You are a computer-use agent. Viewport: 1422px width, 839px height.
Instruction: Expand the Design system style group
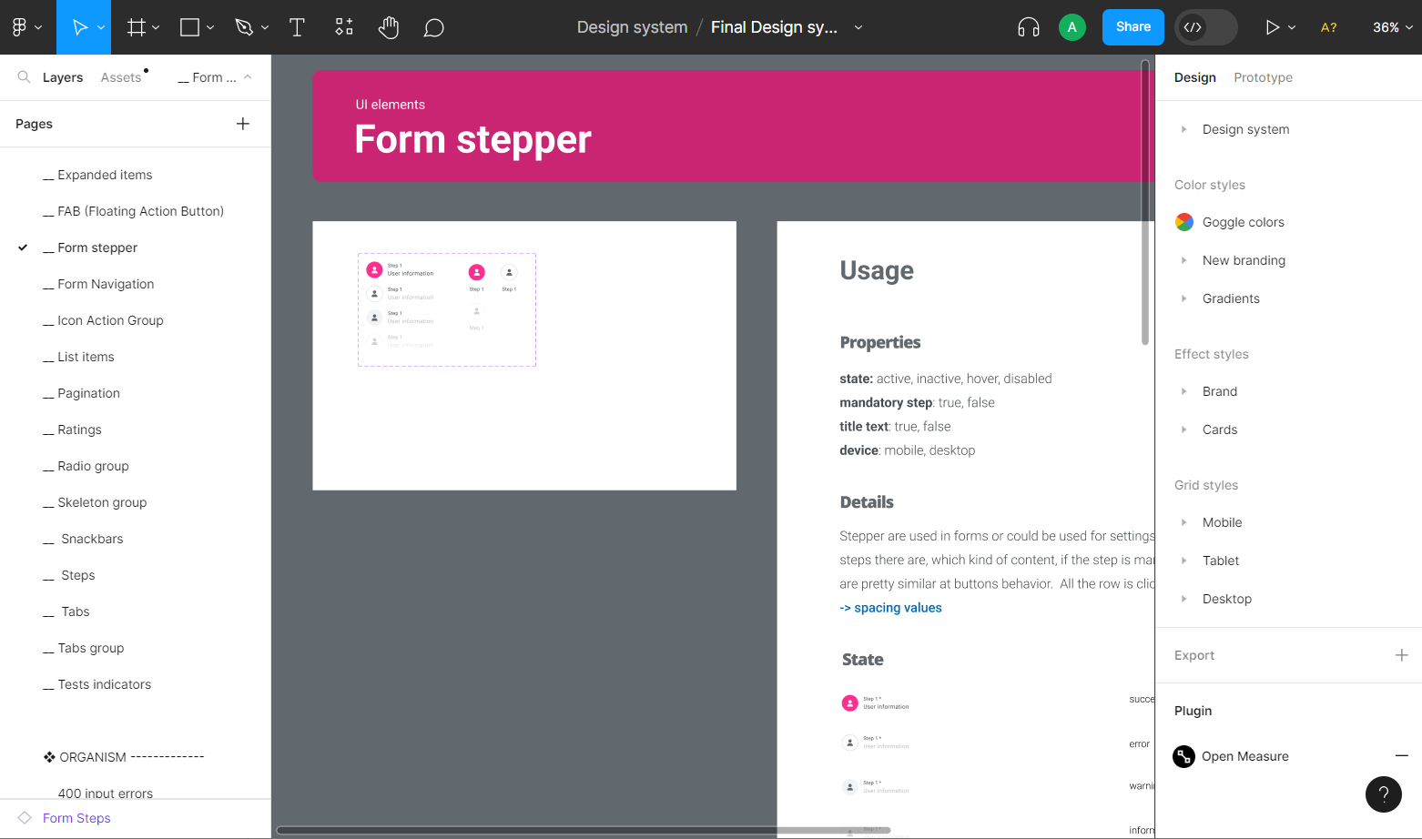1183,129
